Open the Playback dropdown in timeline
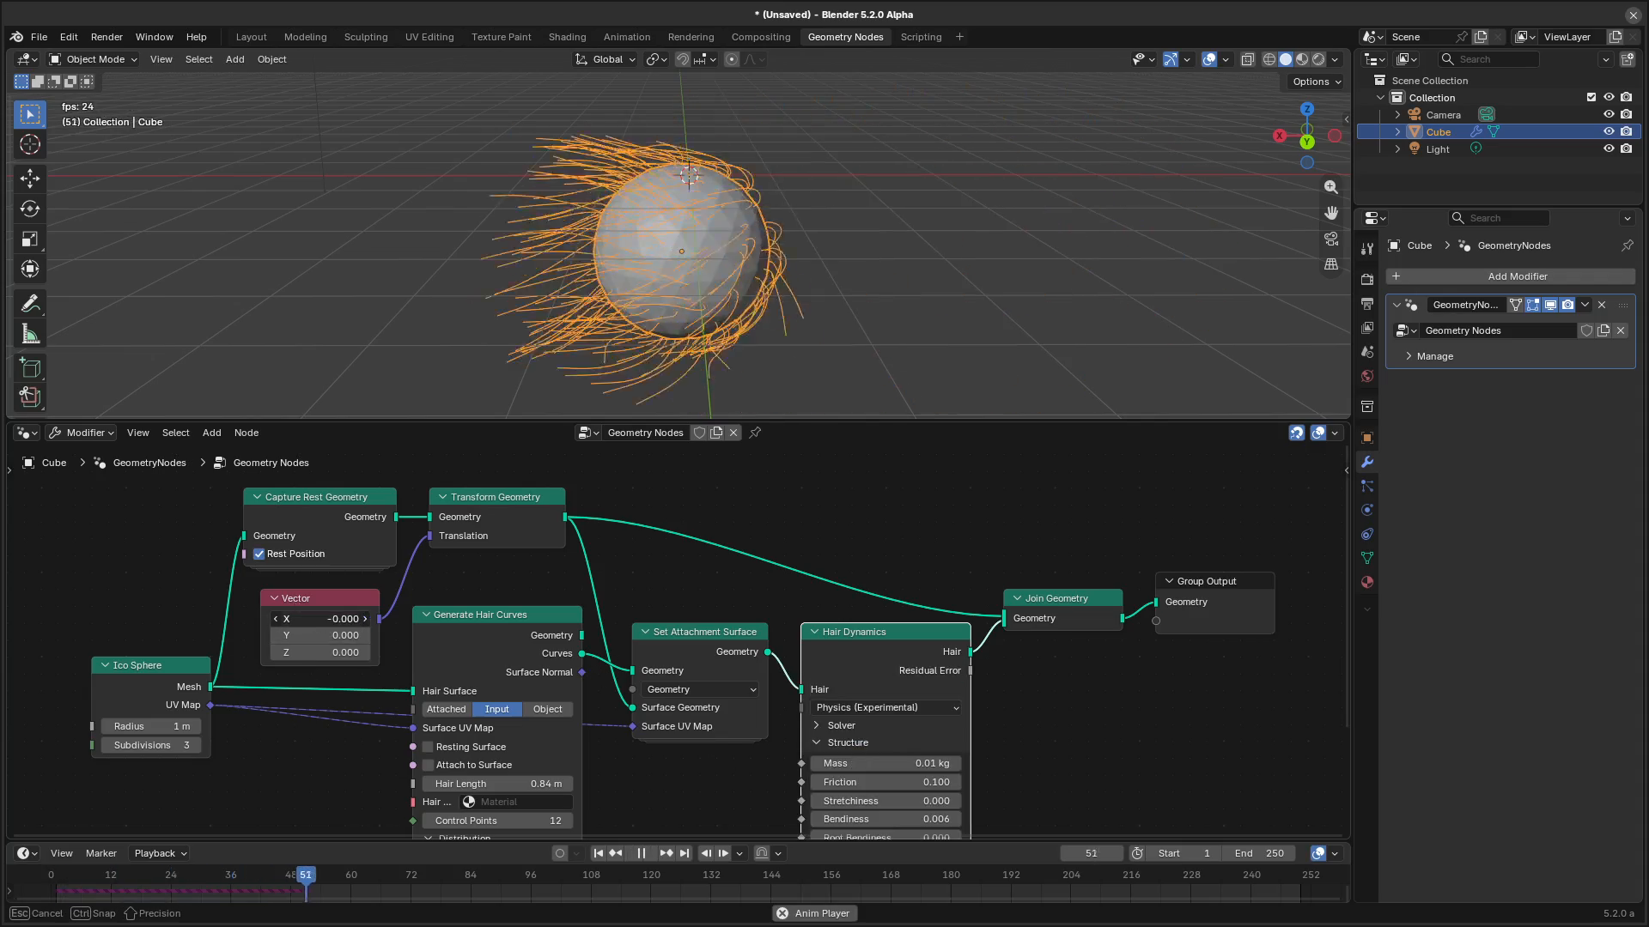This screenshot has width=1649, height=927. coord(160,853)
